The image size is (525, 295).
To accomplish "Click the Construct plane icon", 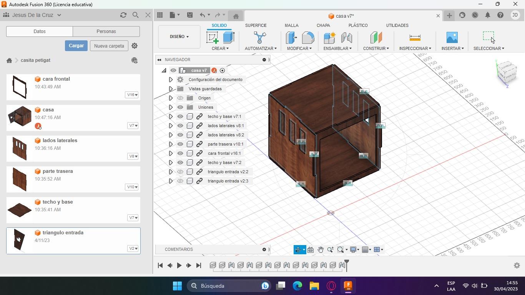I will click(x=376, y=37).
